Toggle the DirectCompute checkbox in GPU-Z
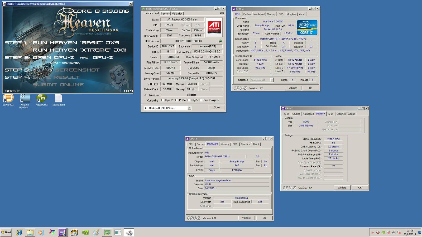 [x=201, y=100]
